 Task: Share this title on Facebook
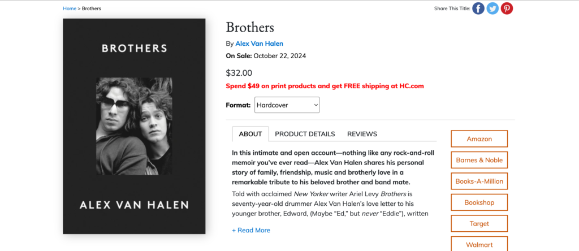click(478, 8)
